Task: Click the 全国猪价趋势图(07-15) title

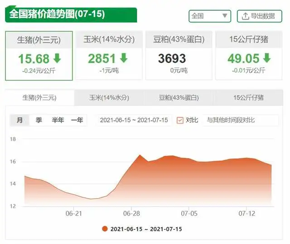Action: point(57,14)
